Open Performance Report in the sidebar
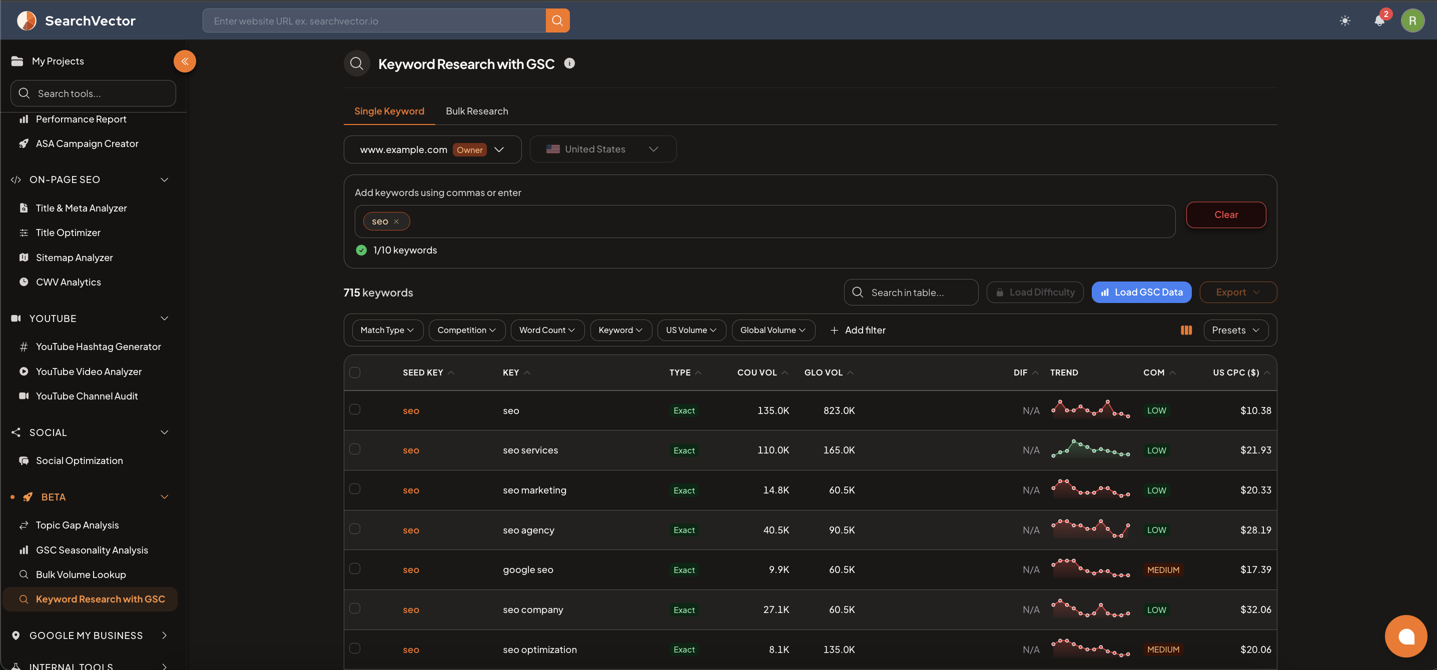The height and width of the screenshot is (670, 1437). tap(81, 119)
